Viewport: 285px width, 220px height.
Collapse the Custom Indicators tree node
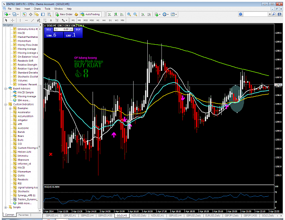(x=5, y=105)
